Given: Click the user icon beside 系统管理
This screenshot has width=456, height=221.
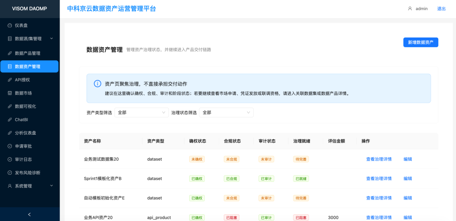Looking at the screenshot, I should click(10, 186).
